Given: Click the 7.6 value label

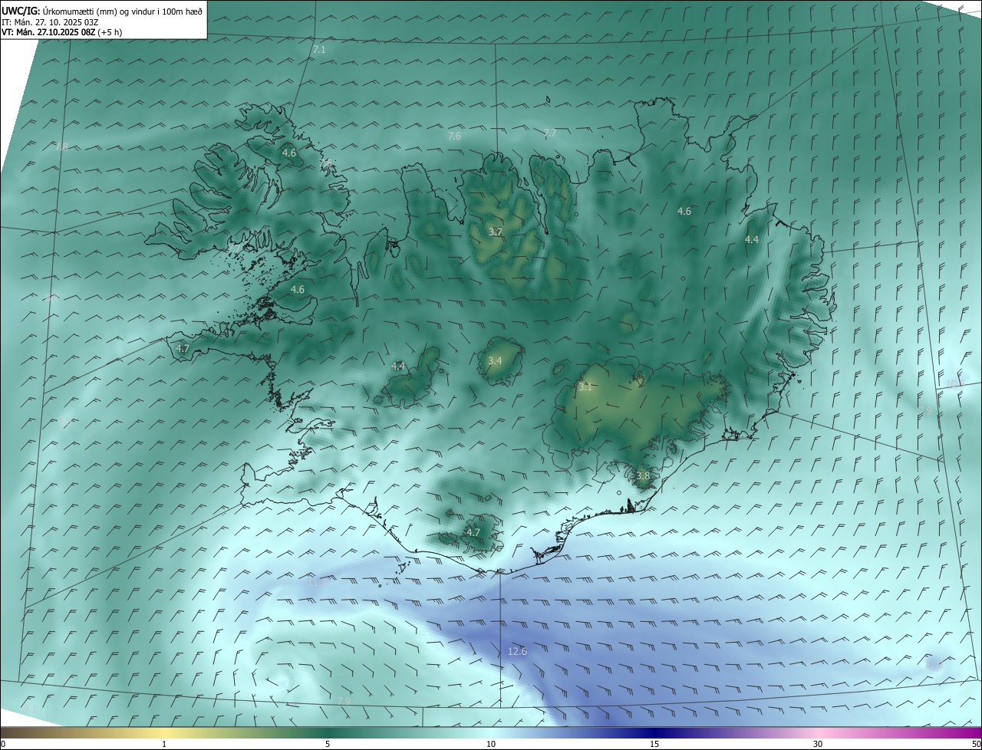Looking at the screenshot, I should point(454,137).
